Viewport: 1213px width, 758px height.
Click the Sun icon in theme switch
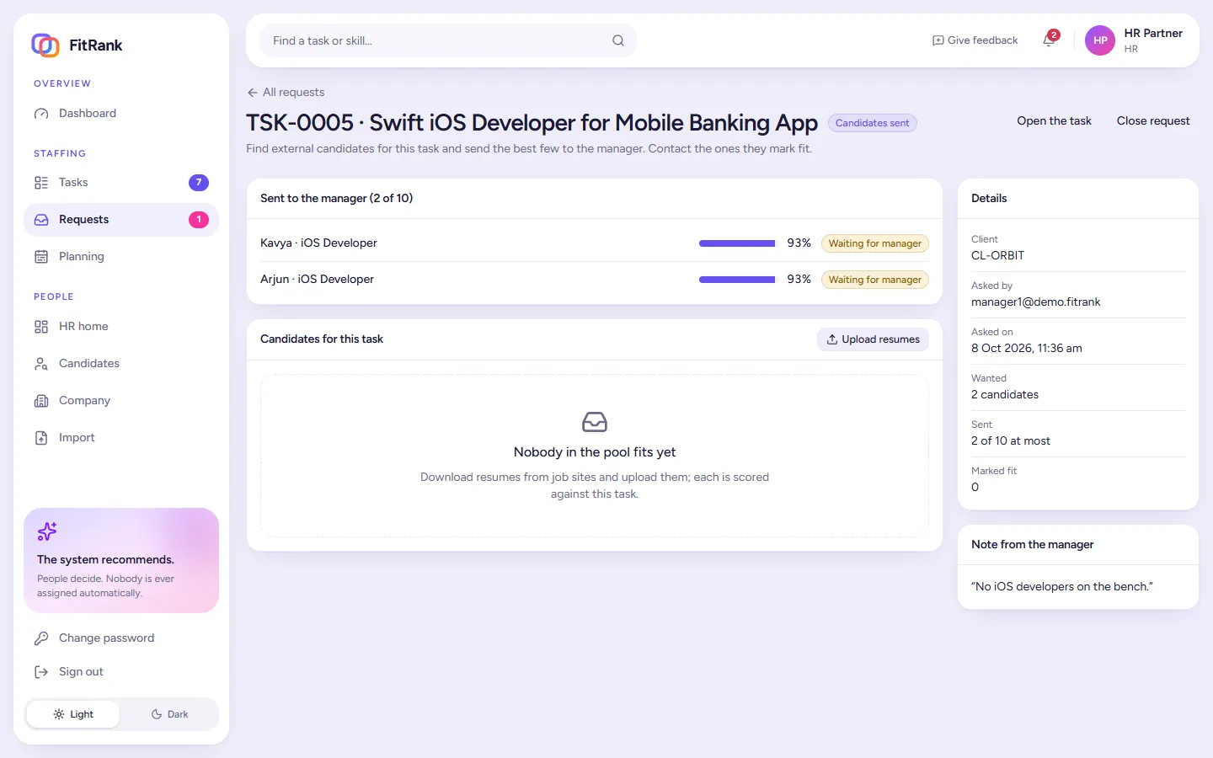[59, 714]
